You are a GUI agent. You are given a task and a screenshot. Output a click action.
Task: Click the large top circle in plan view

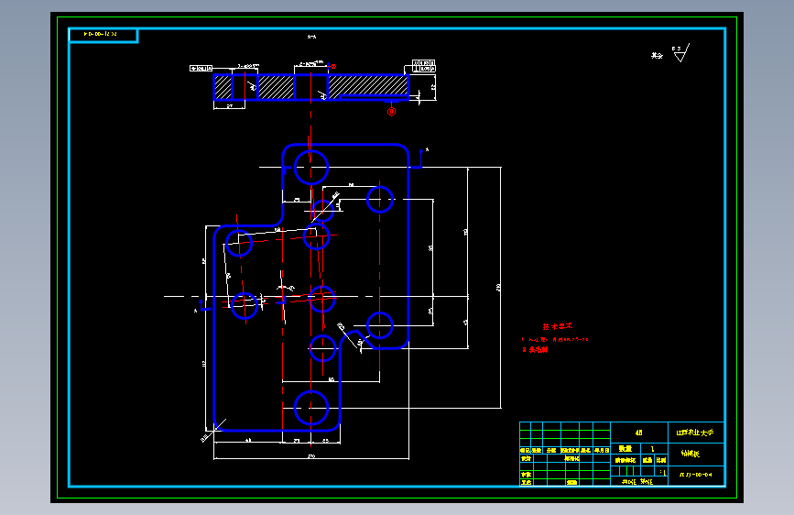tap(311, 167)
